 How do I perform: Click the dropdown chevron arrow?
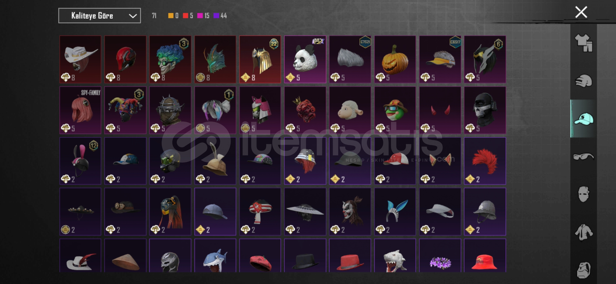click(133, 16)
